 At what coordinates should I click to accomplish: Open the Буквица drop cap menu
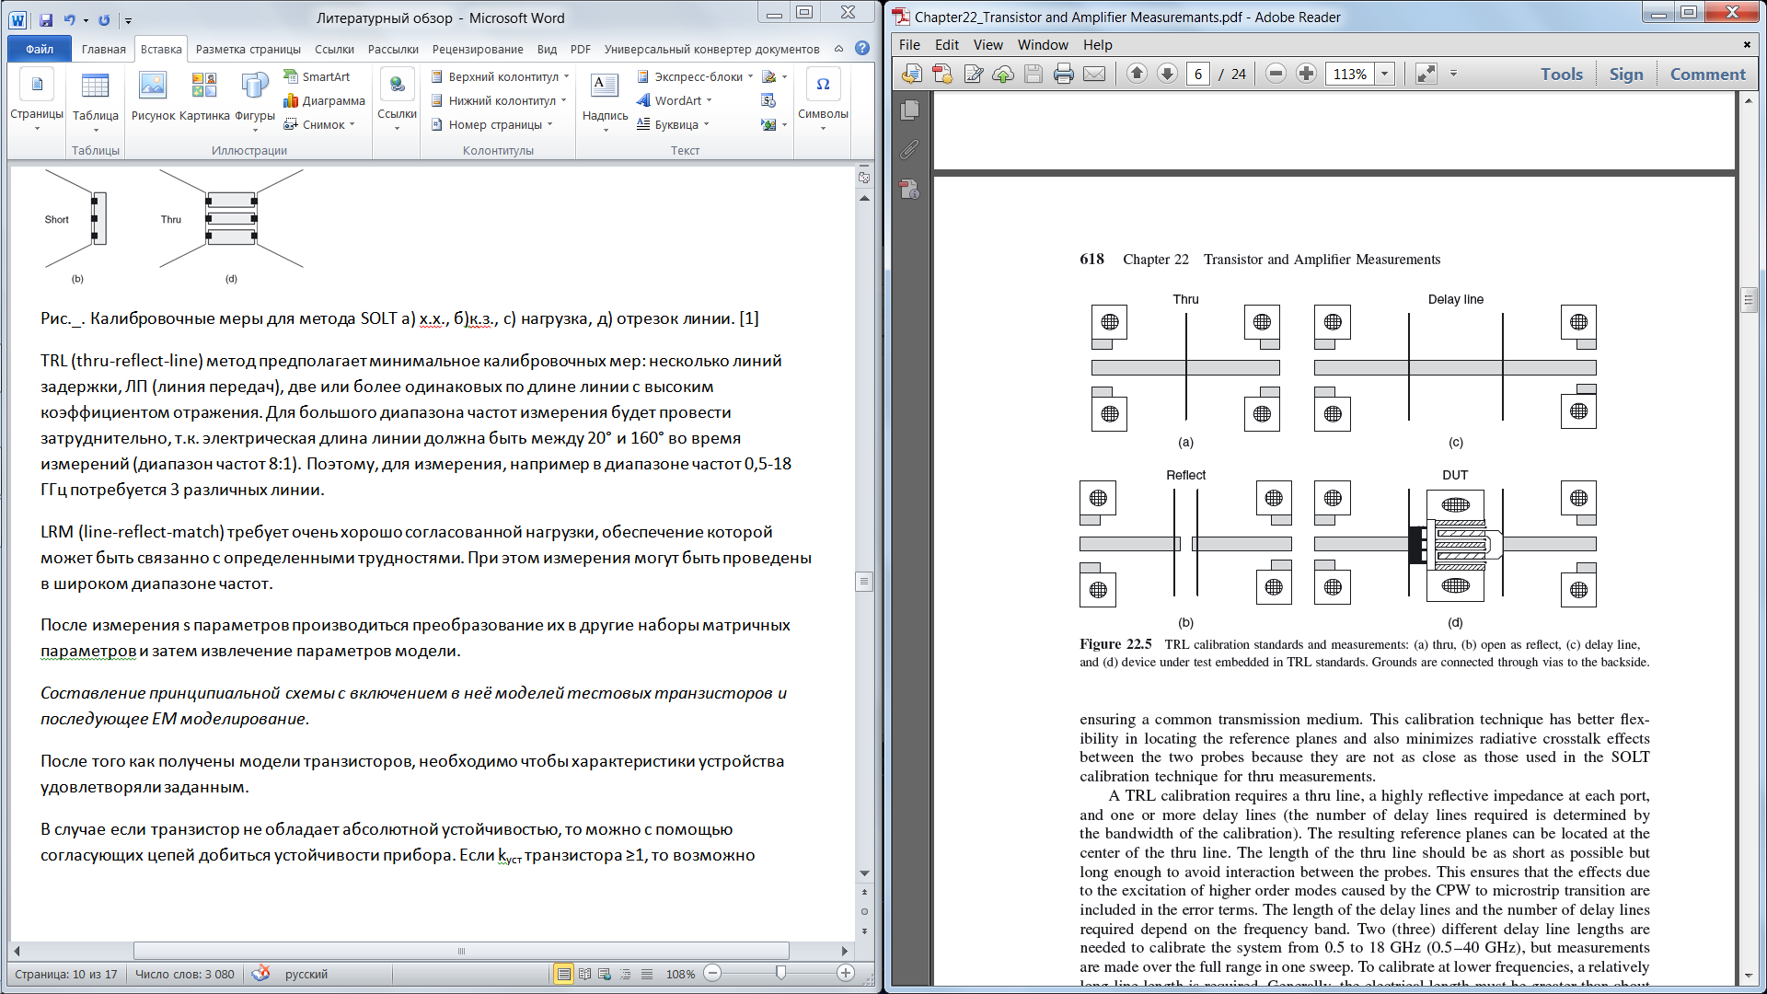[x=673, y=124]
